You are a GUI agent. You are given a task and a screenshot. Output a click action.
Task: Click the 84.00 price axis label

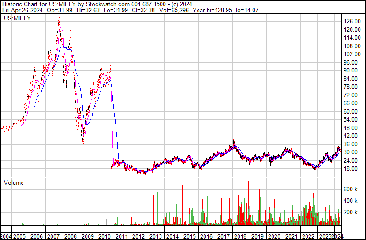(x=351, y=79)
